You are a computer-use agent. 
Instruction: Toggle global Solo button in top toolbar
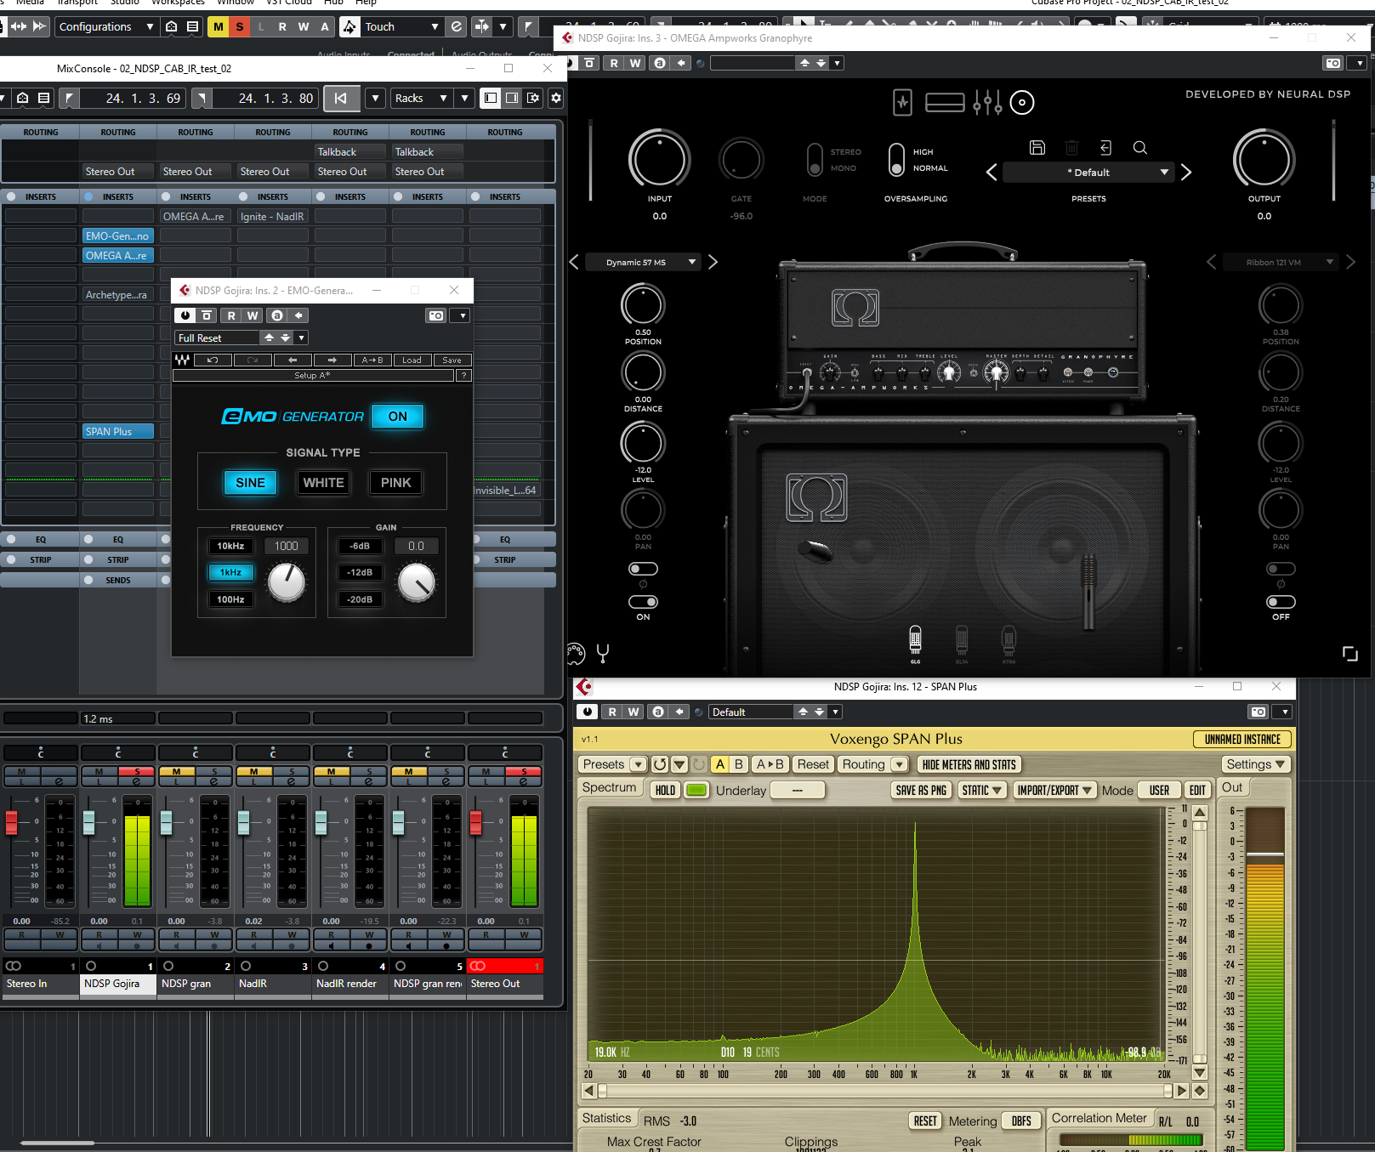tap(240, 27)
